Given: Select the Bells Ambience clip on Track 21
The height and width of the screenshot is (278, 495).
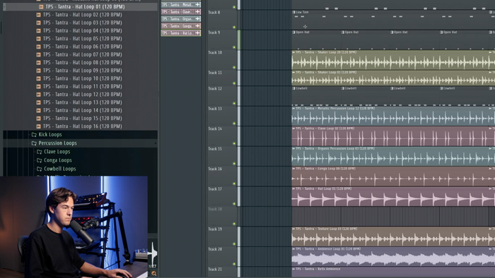Looking at the screenshot, I should tap(393, 272).
